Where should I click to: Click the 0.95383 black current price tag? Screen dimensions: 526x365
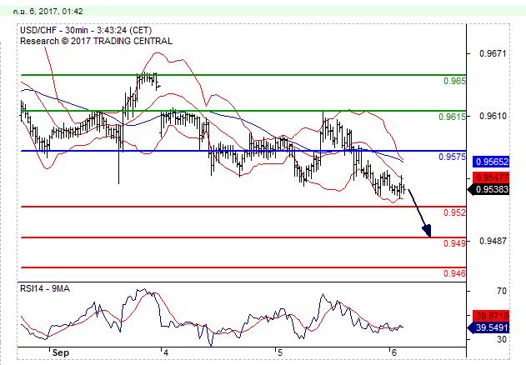click(x=488, y=189)
